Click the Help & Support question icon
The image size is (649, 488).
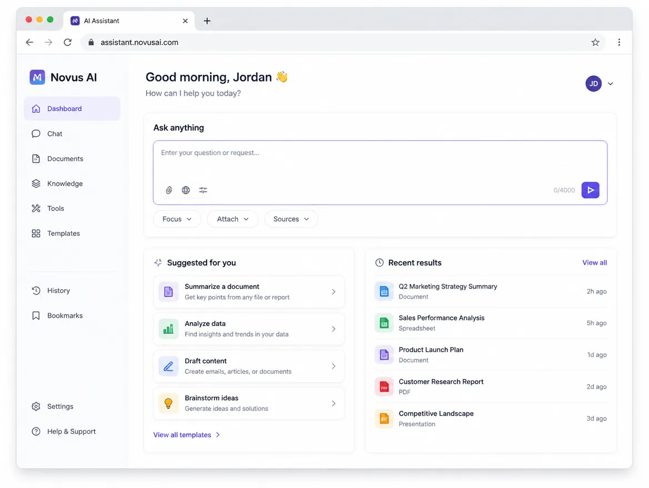pyautogui.click(x=36, y=431)
